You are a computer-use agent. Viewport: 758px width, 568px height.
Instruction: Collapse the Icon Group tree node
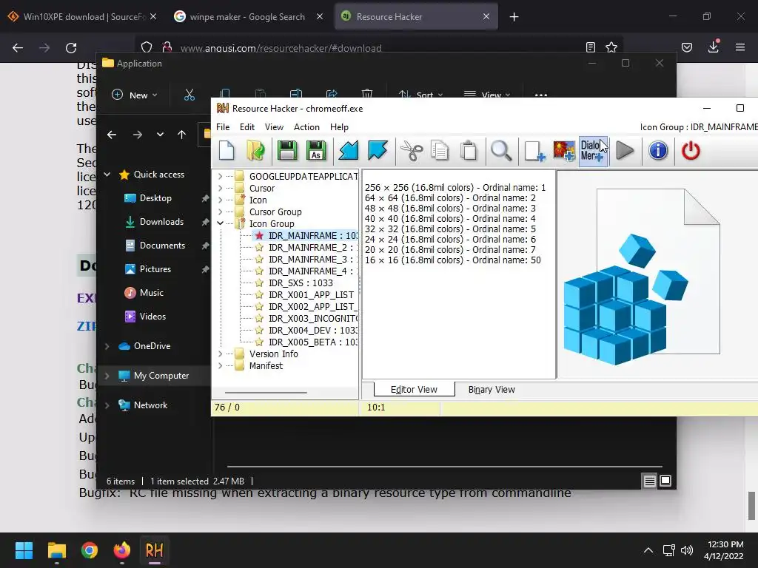pyautogui.click(x=220, y=223)
